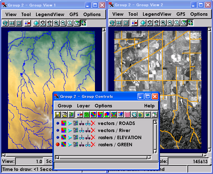The image size is (213, 174).
Task: Toggle View 2 binoculars for ROADS layer
Action: [x=88, y=123]
